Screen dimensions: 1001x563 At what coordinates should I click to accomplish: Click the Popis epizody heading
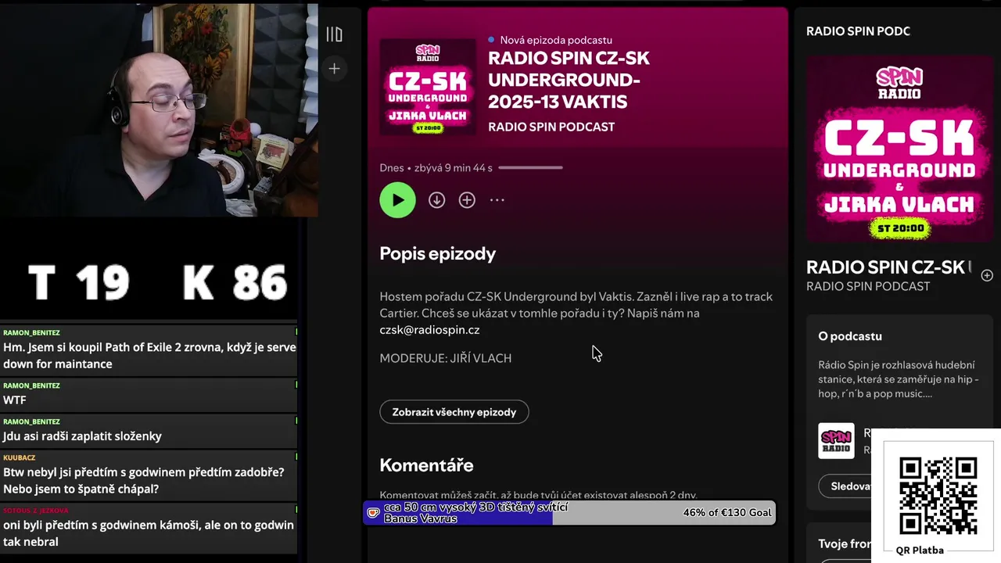(437, 253)
